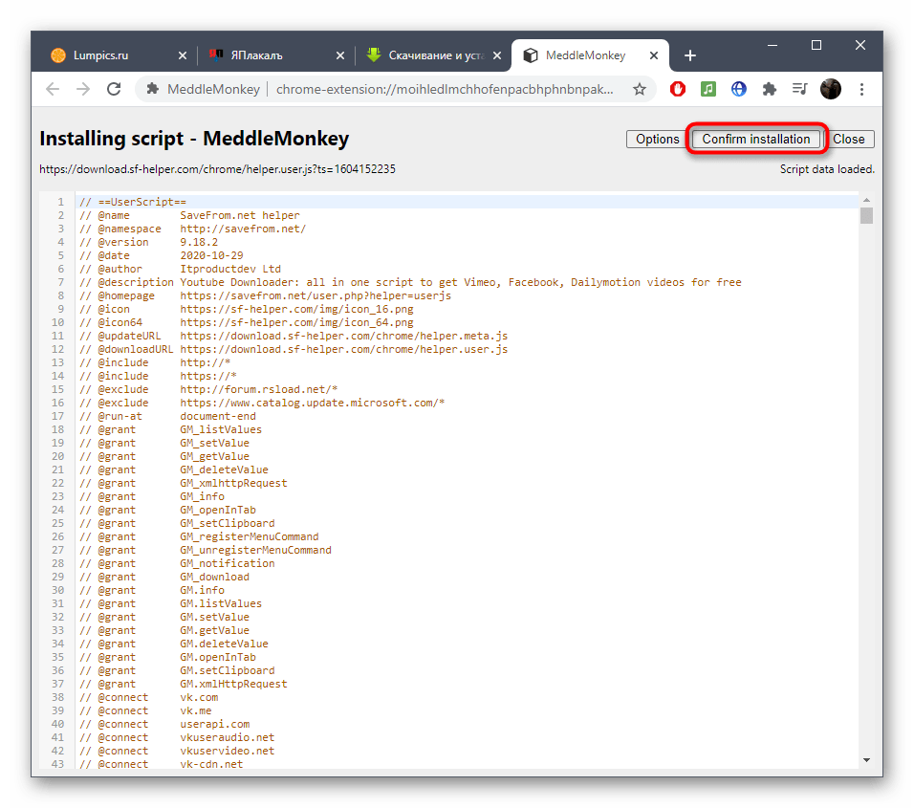
Task: Click 'GM_download' grant line
Action: [x=214, y=578]
